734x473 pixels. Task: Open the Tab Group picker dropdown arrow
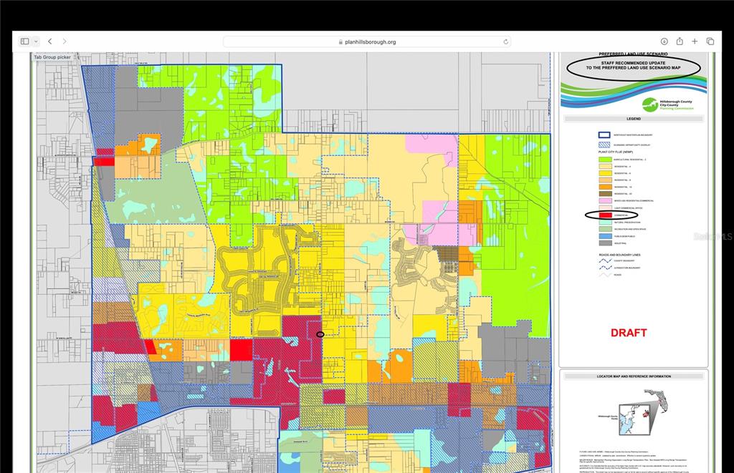(36, 42)
